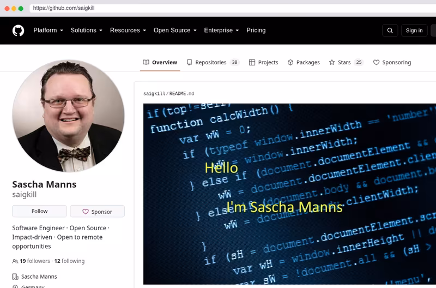Open Sascha Manns profile avatar image
This screenshot has width=436, height=288.
(x=68, y=116)
